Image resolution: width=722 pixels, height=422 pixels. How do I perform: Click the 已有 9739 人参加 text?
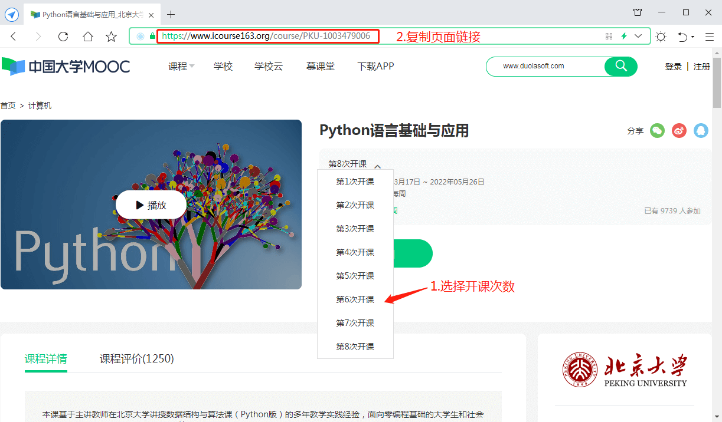[672, 210]
